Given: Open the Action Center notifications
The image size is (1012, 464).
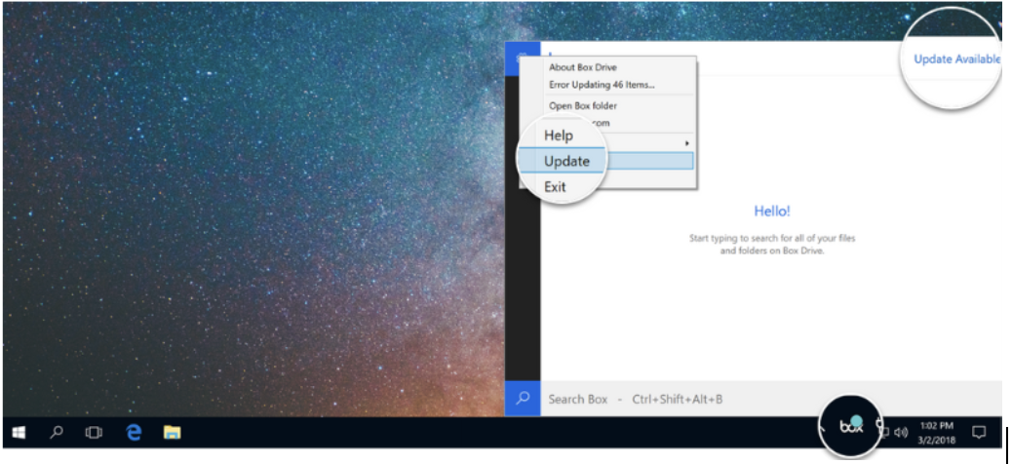Looking at the screenshot, I should [x=979, y=432].
